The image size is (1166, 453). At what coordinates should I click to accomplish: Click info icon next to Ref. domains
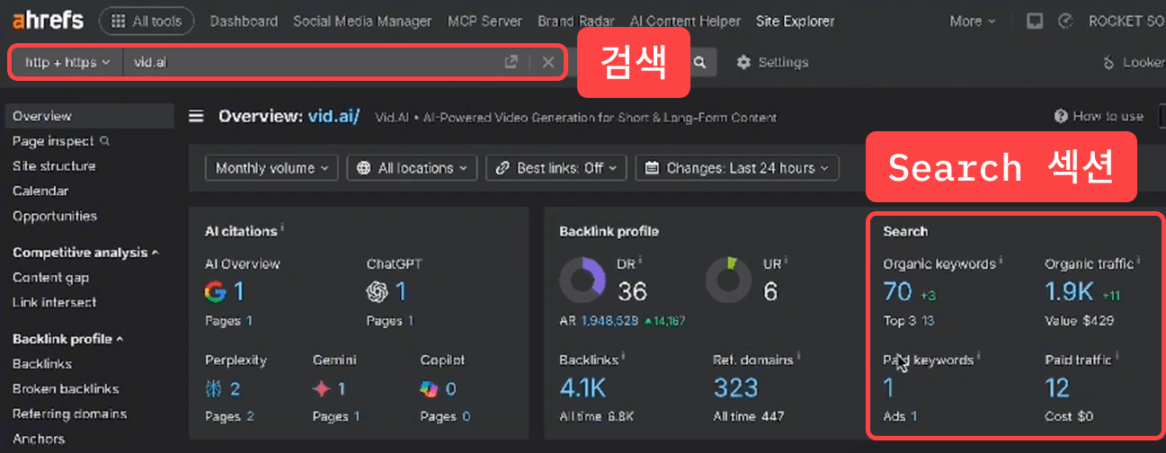(798, 357)
